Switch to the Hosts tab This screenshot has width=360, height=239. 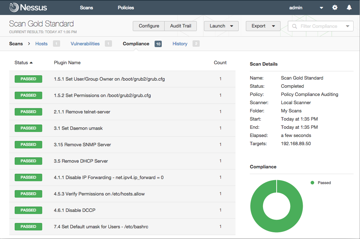tap(41, 44)
